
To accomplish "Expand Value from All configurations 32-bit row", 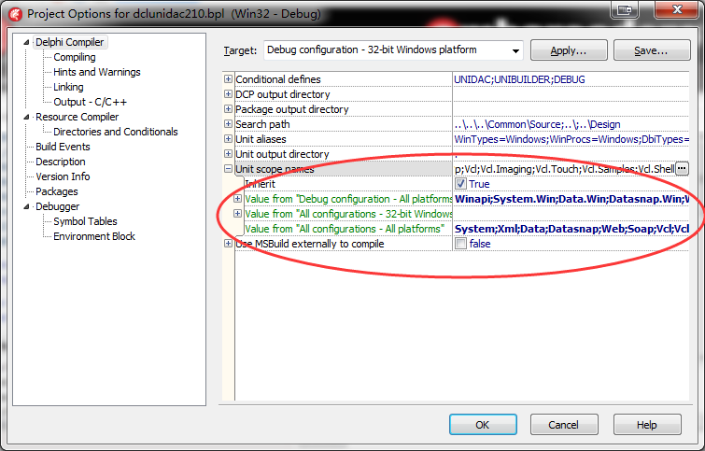I will (x=237, y=214).
